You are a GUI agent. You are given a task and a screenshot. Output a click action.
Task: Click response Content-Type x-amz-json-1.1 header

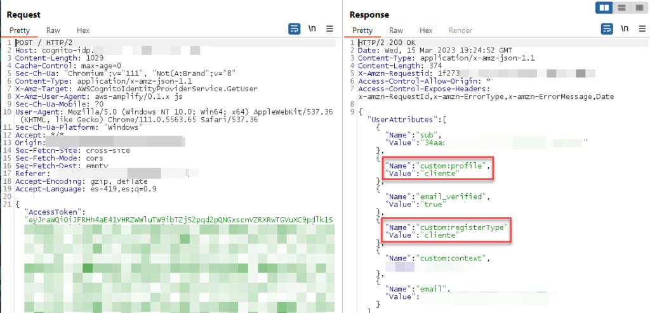[446, 58]
